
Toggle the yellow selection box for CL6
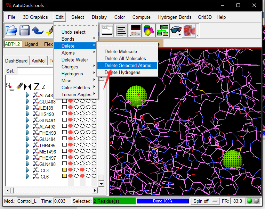pyautogui.click(x=64, y=176)
